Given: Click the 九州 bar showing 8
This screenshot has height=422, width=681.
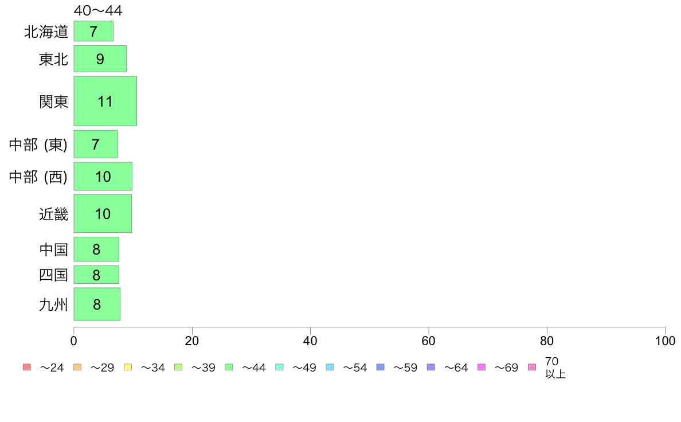Looking at the screenshot, I should click(97, 304).
